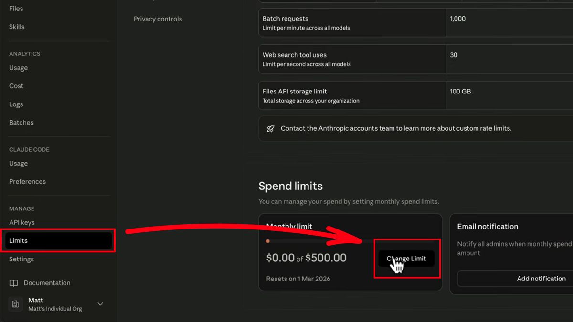
Task: Click the organization building icon next to Matt
Action: [x=16, y=304]
